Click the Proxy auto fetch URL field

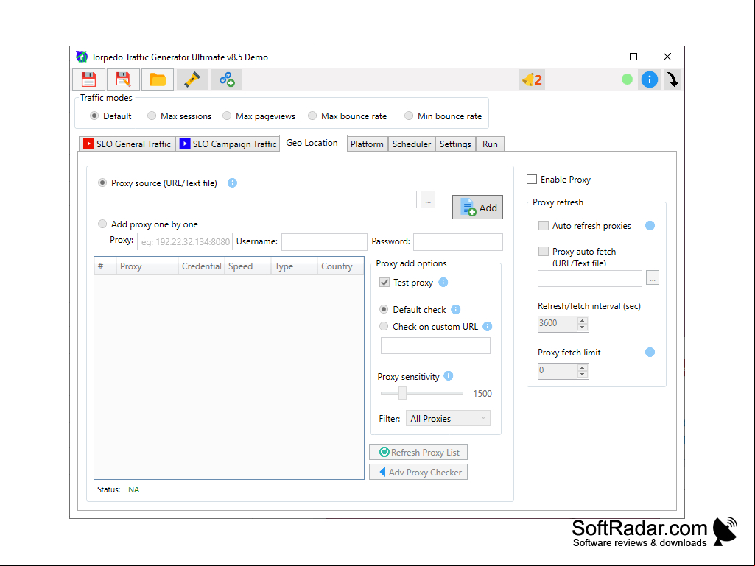(x=590, y=278)
